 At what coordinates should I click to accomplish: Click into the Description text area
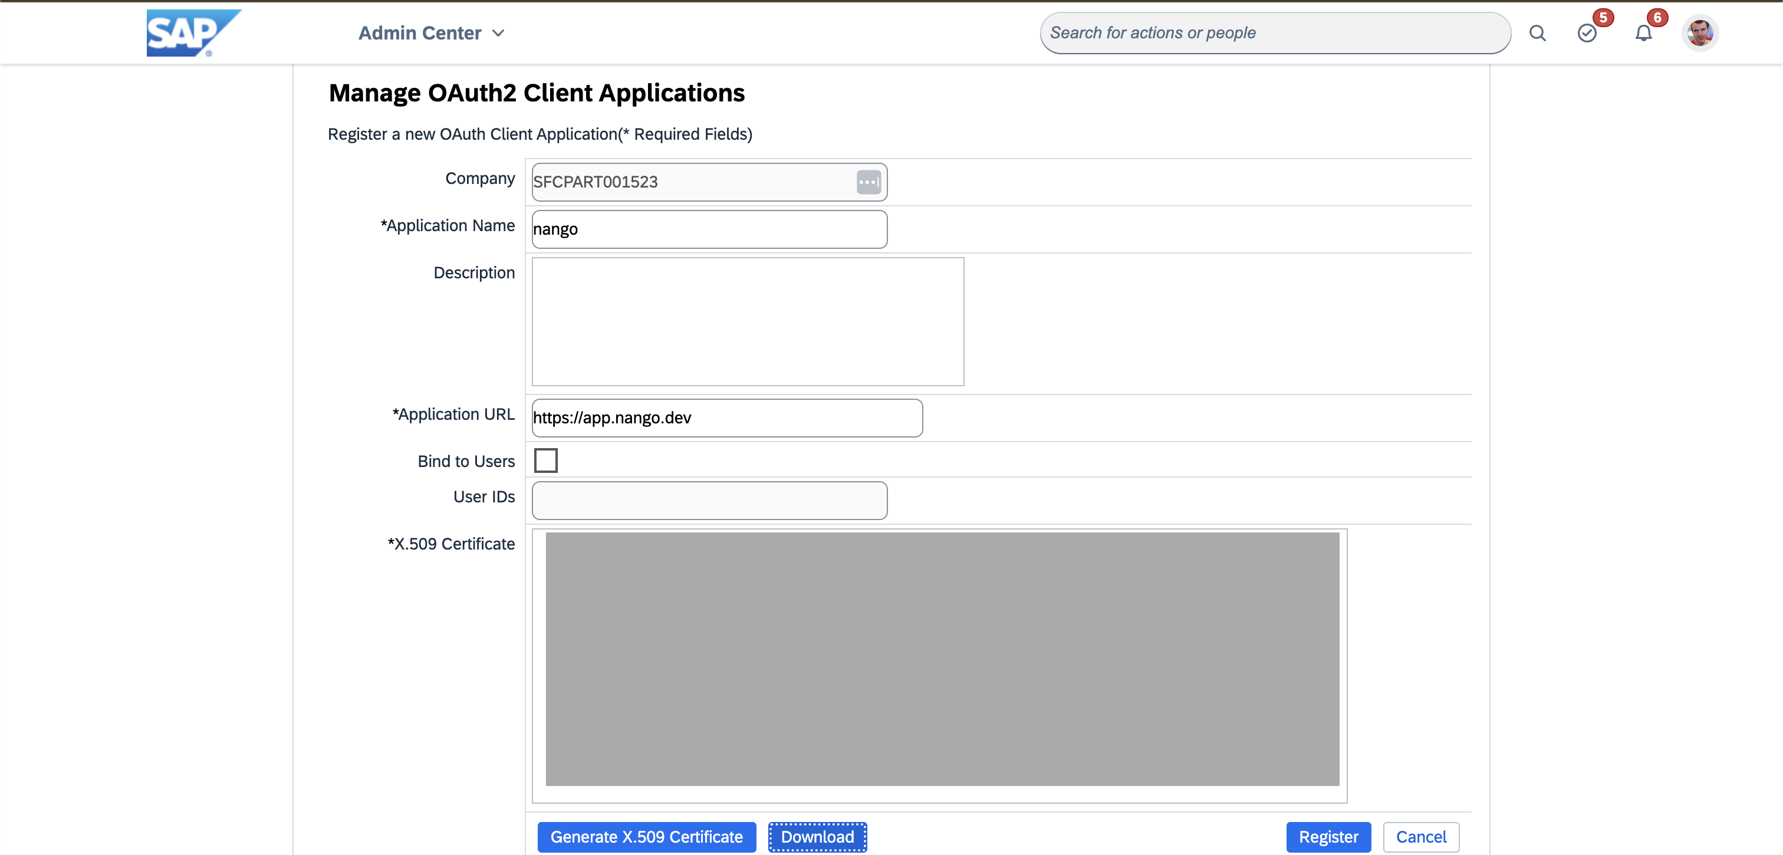point(748,322)
